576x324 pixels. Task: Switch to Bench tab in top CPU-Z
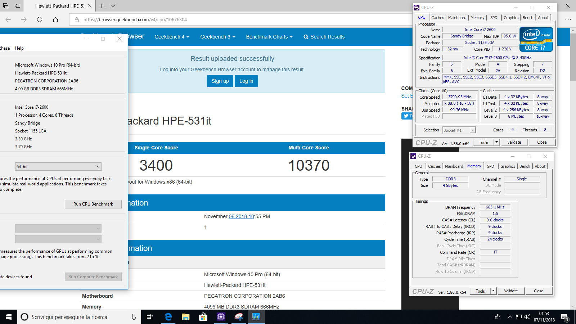point(528,18)
